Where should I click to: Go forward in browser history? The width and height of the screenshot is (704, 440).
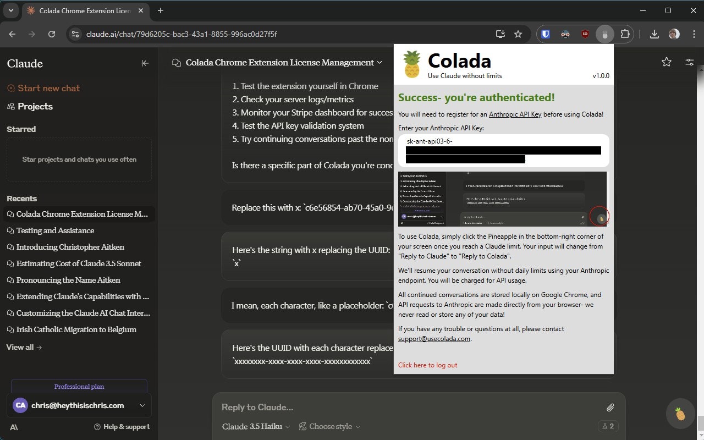coord(32,34)
